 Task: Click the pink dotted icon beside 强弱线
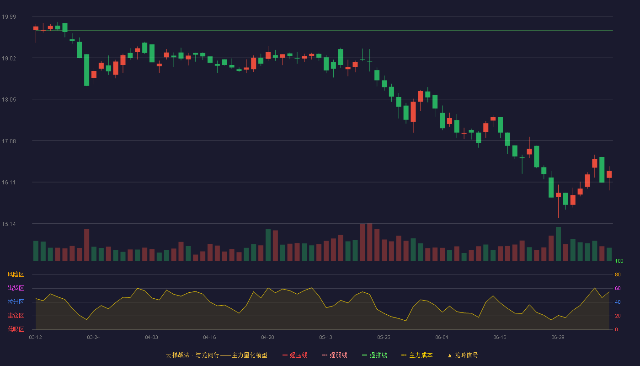tap(325, 355)
